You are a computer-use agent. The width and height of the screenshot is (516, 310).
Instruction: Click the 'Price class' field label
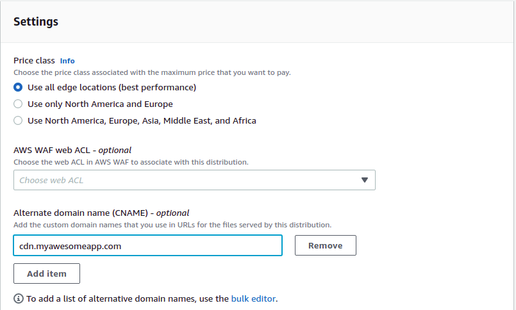(35, 61)
